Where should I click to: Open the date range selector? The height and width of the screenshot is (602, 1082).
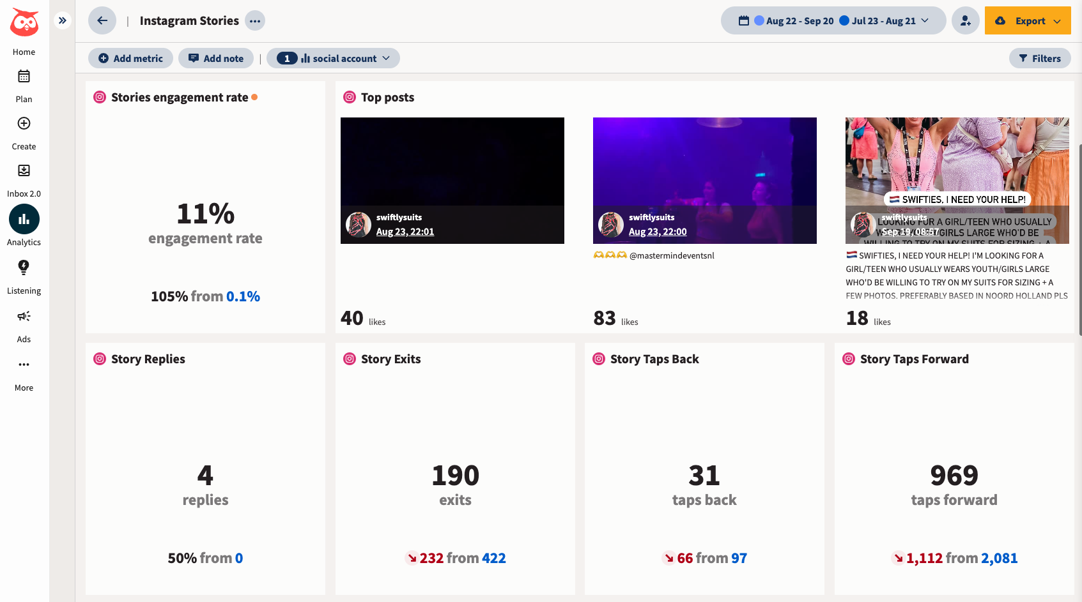coord(833,20)
